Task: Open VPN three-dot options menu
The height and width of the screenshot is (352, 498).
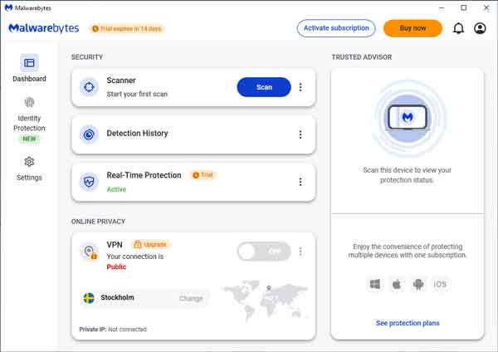Action: (300, 252)
